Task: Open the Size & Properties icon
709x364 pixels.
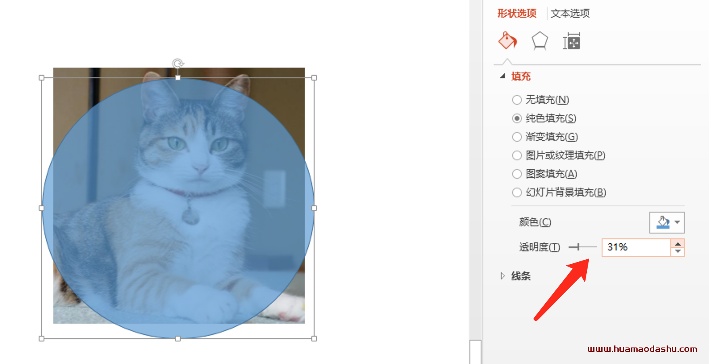Action: 571,41
